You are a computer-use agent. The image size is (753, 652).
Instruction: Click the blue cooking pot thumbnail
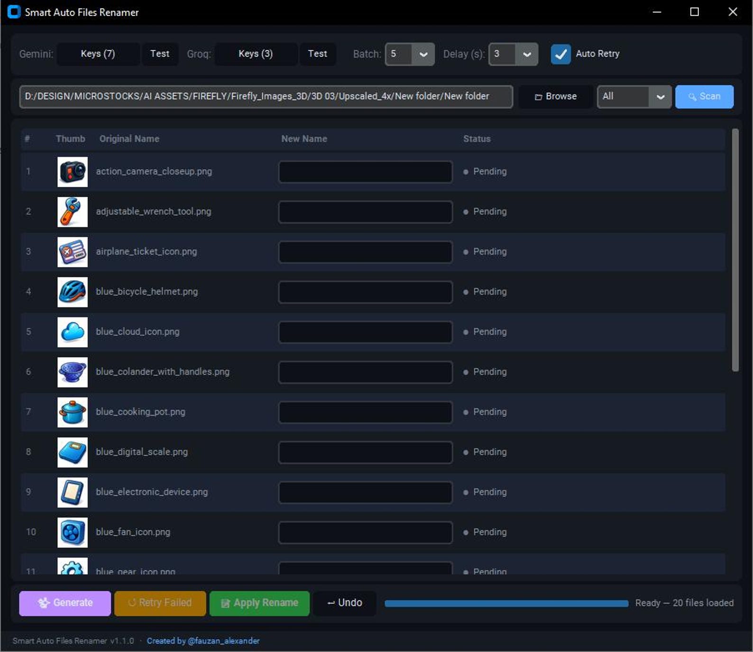click(x=73, y=412)
